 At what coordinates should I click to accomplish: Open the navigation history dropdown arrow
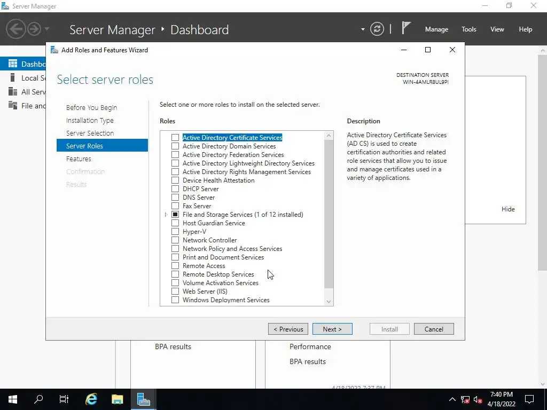click(47, 29)
